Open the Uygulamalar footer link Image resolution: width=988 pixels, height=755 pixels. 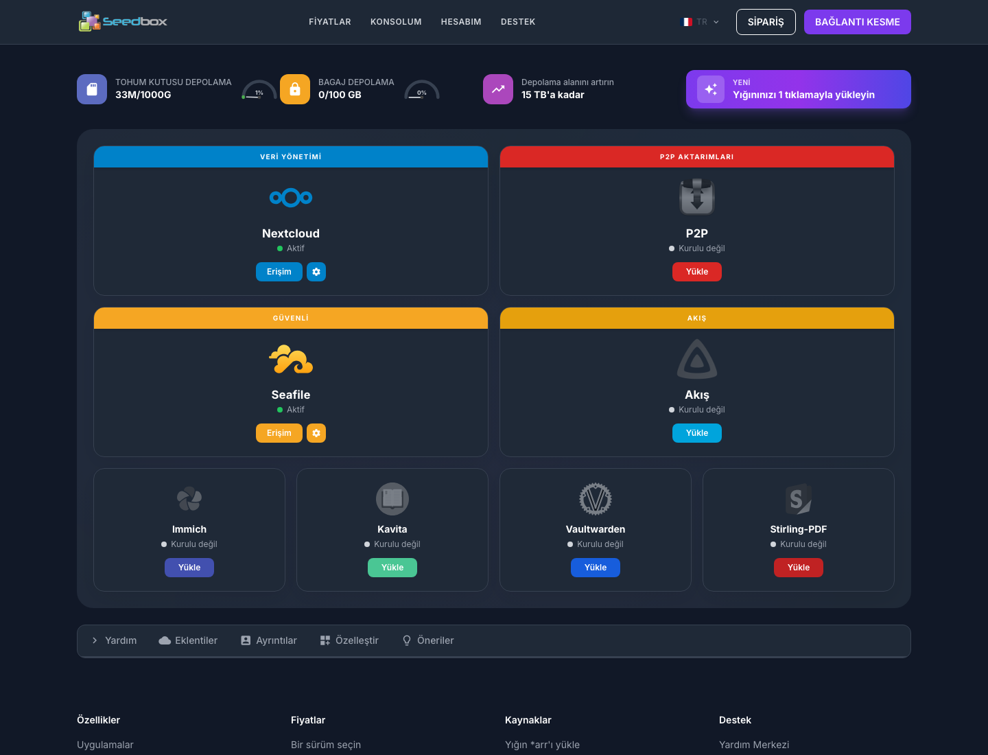(105, 745)
